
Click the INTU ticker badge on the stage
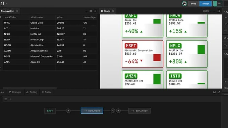pos(175,76)
